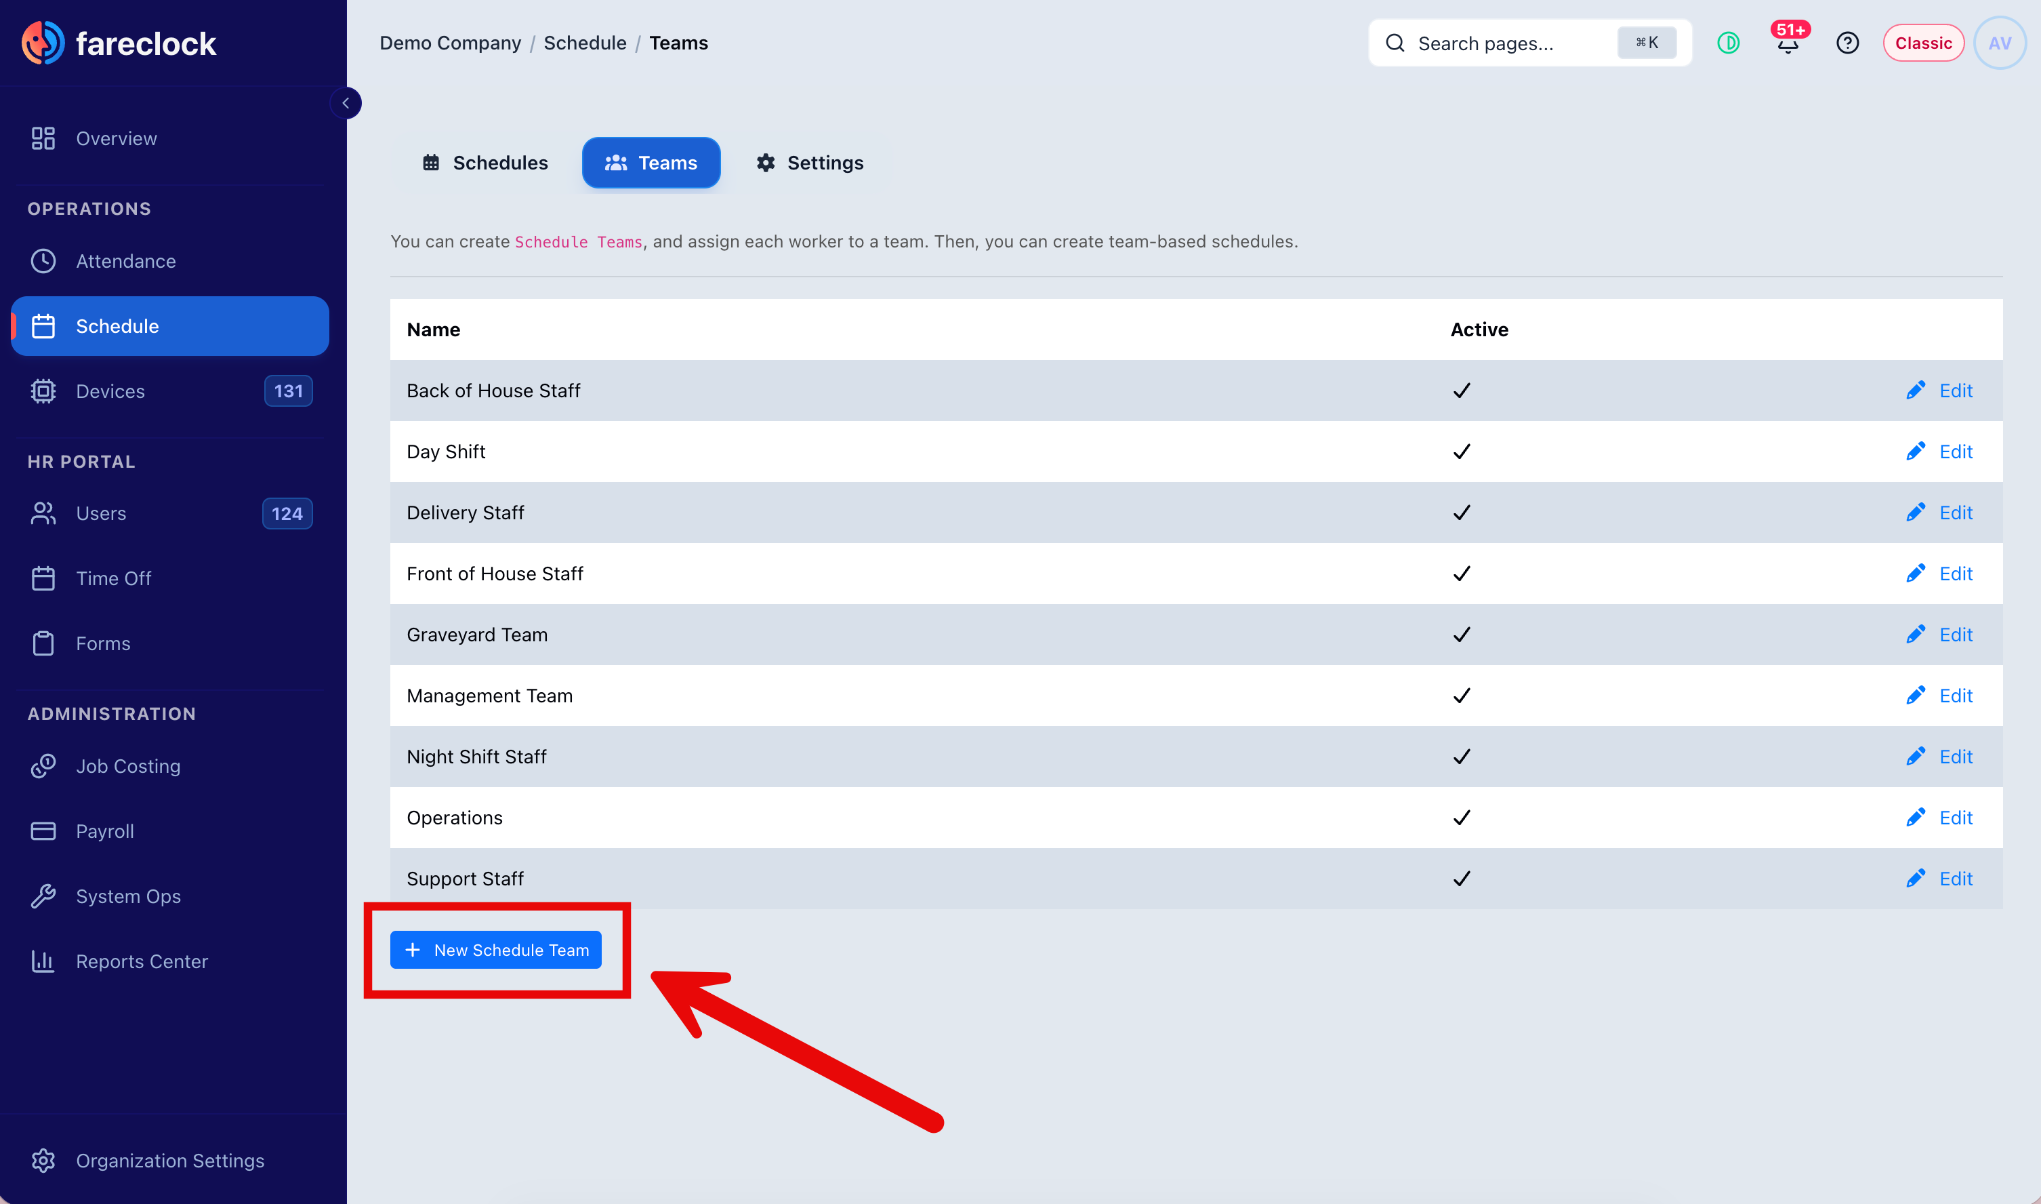Click the fareclock logo
The image size is (2041, 1204).
pyautogui.click(x=119, y=43)
